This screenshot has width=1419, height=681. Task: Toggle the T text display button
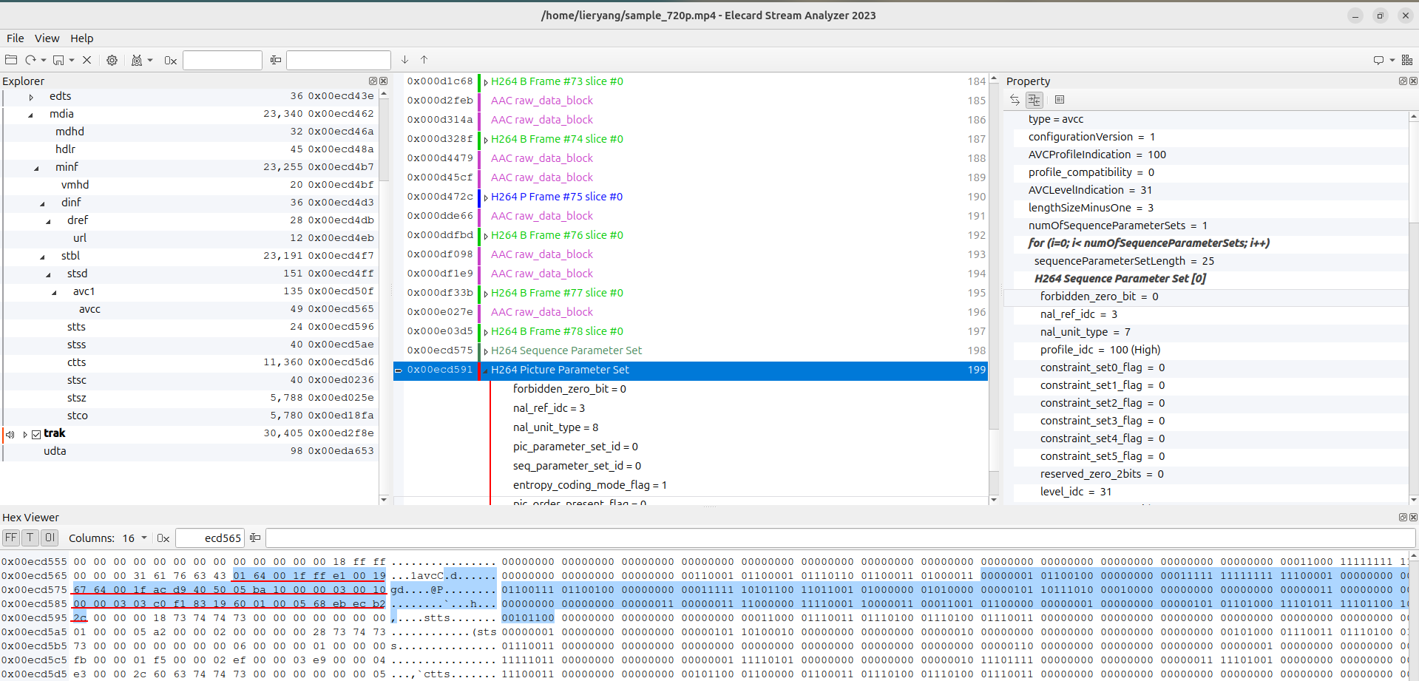click(30, 538)
